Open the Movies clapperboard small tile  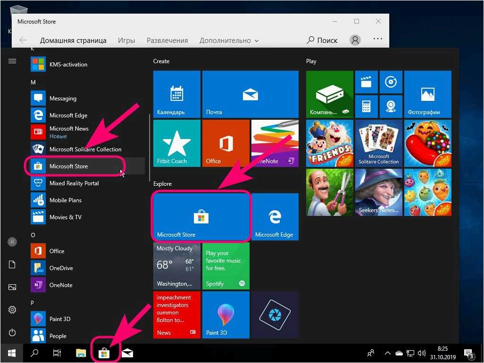(x=367, y=82)
